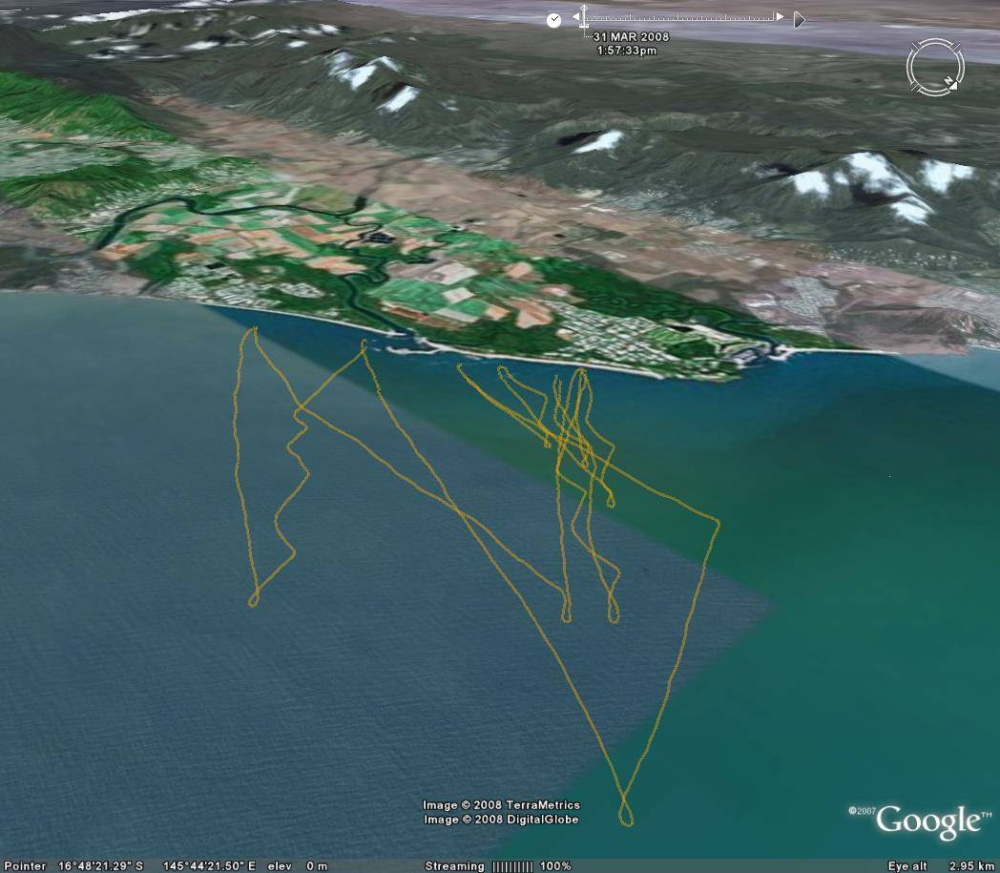Click the middle of the time slider track
Image resolution: width=1000 pixels, height=873 pixels.
(x=678, y=17)
